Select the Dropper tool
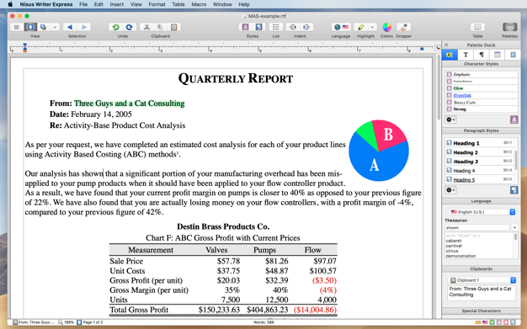The image size is (527, 329). (403, 27)
